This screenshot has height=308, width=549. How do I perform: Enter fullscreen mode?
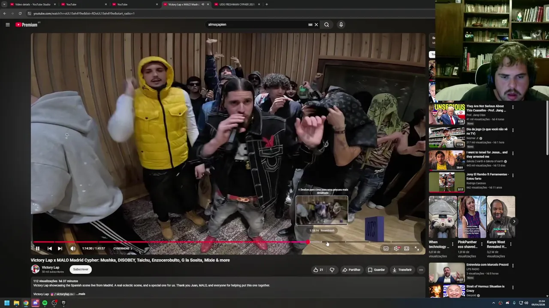tap(417, 249)
